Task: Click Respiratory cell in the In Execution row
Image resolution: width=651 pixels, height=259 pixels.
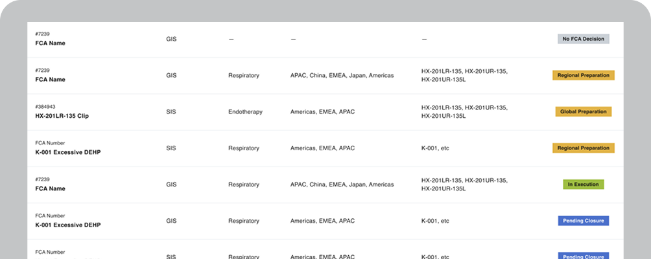Action: [243, 185]
